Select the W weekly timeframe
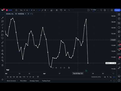This screenshot has height=91, width=121. (32, 10)
